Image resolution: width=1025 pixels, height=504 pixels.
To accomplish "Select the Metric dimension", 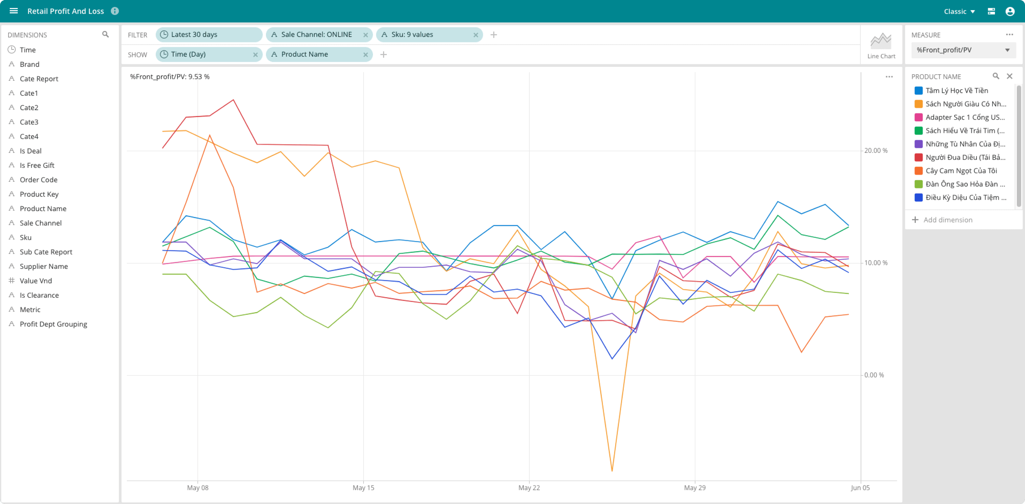I will click(60, 310).
